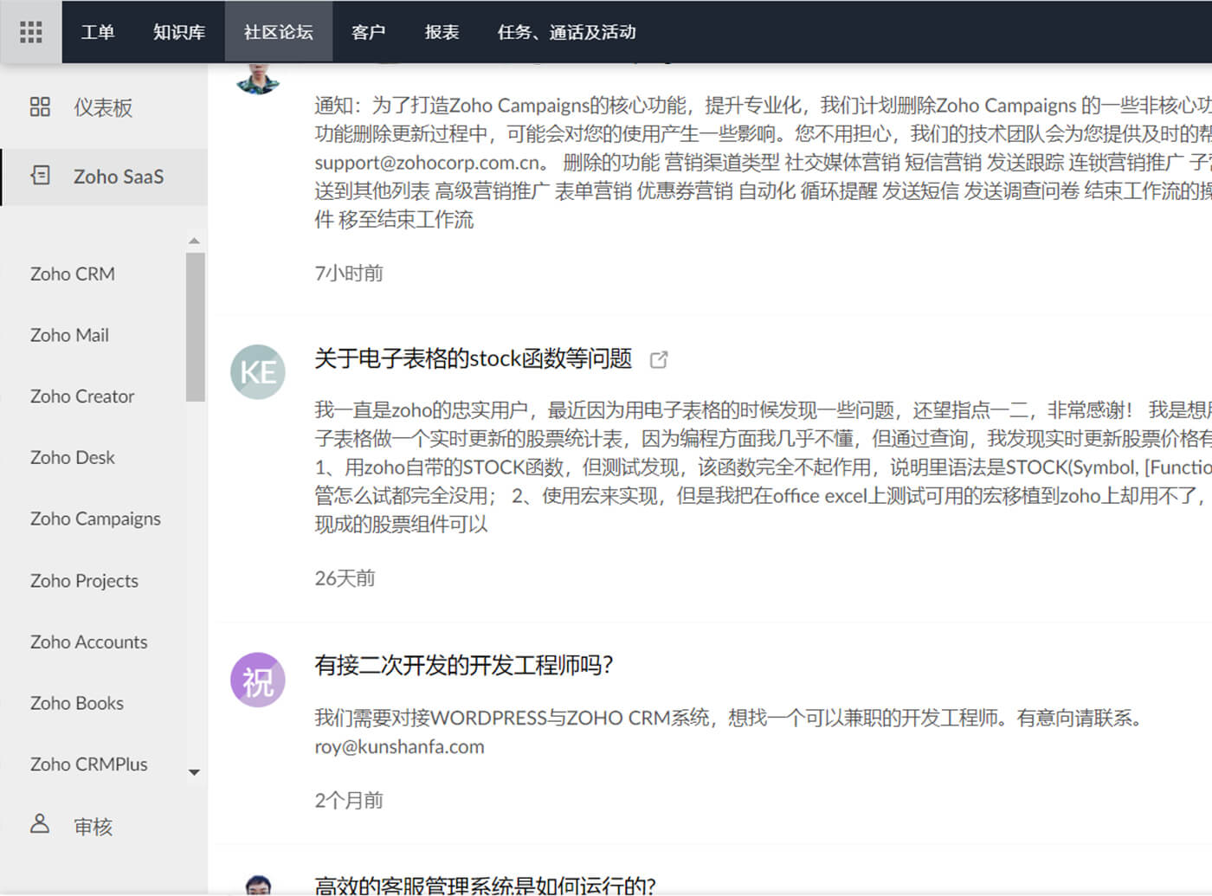Click the purple 祝 user avatar

[258, 680]
